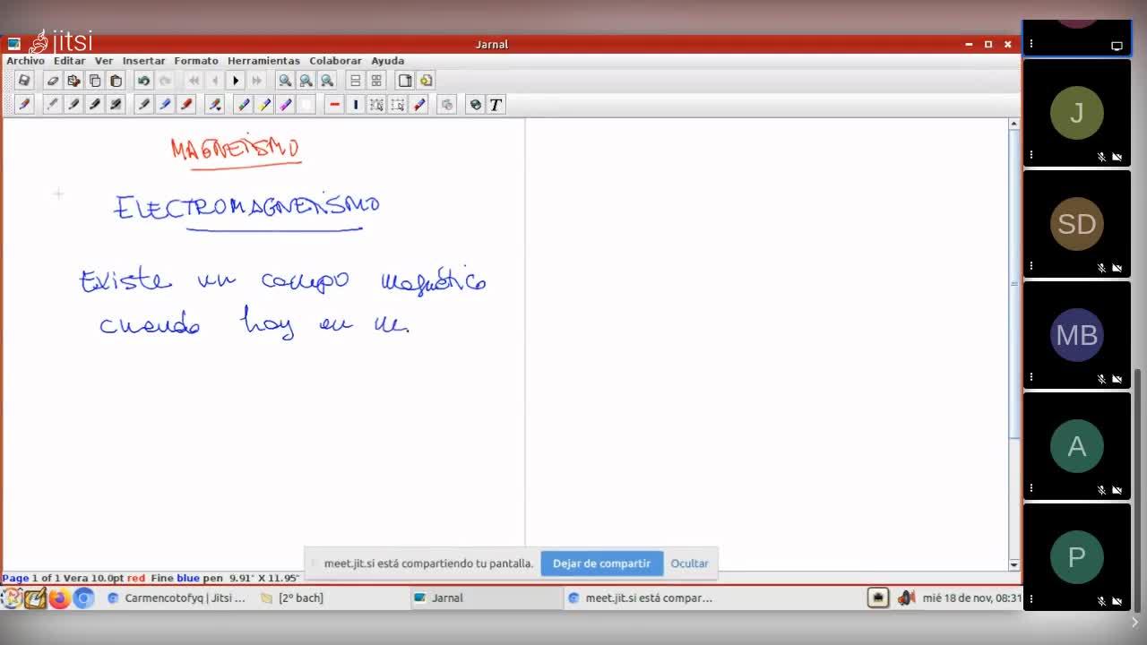Click the Save icon in Jarnal toolbar

[24, 81]
